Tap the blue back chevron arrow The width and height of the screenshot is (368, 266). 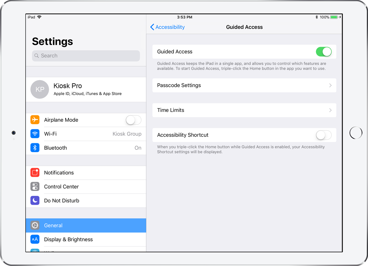pyautogui.click(x=152, y=27)
